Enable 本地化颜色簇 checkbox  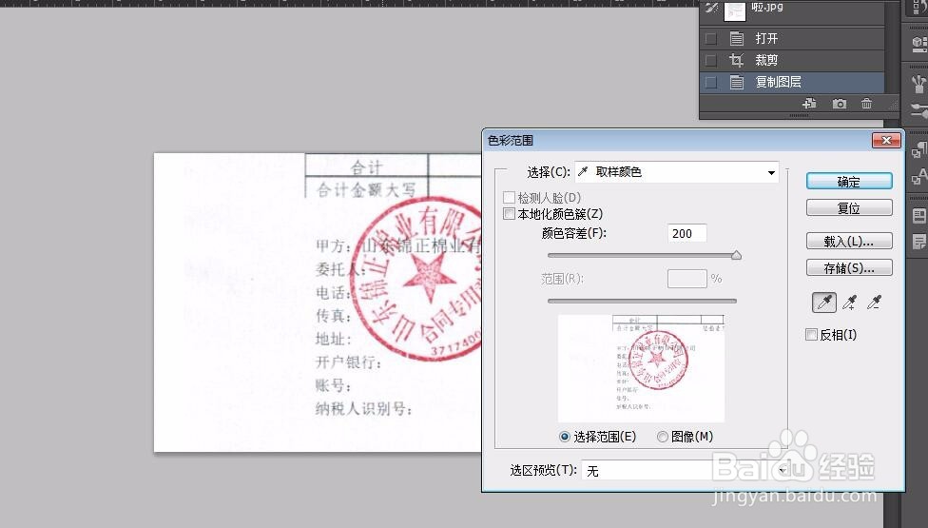click(x=509, y=214)
